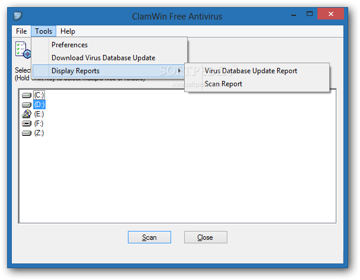
Task: Select the Z: drive icon
Action: (x=27, y=133)
